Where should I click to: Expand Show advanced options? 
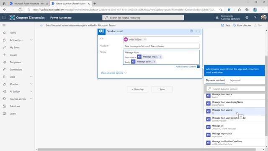[113, 73]
